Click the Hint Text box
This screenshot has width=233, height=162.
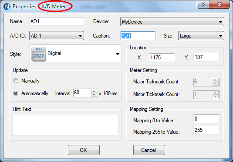(x=65, y=125)
